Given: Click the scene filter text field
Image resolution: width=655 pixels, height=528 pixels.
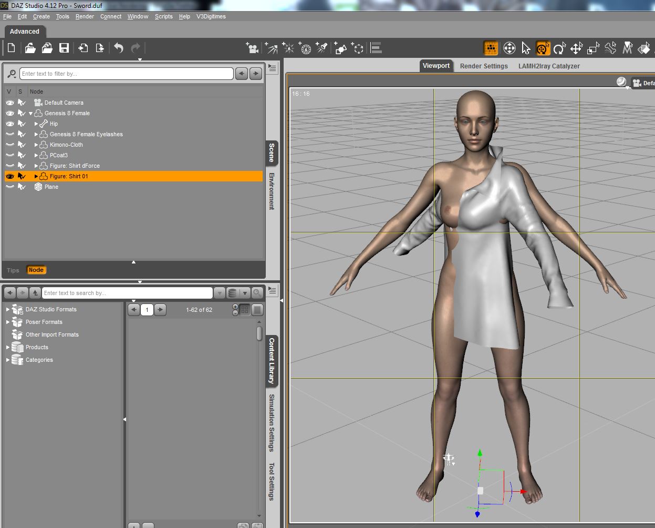Looking at the screenshot, I should coord(126,74).
